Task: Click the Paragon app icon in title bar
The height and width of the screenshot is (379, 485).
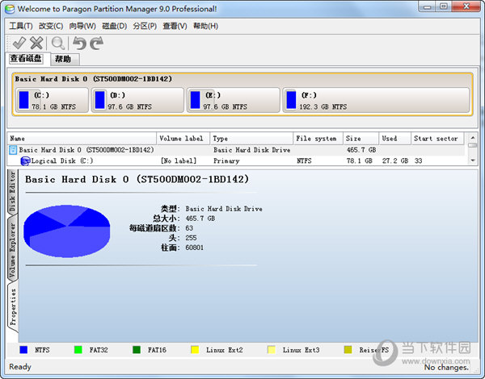Action: [10, 9]
